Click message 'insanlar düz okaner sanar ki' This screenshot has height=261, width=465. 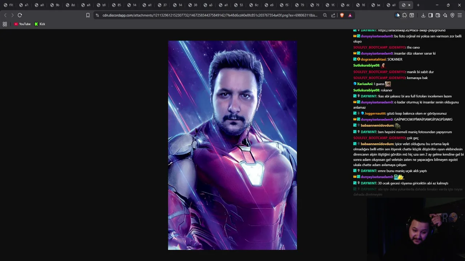[415, 54]
